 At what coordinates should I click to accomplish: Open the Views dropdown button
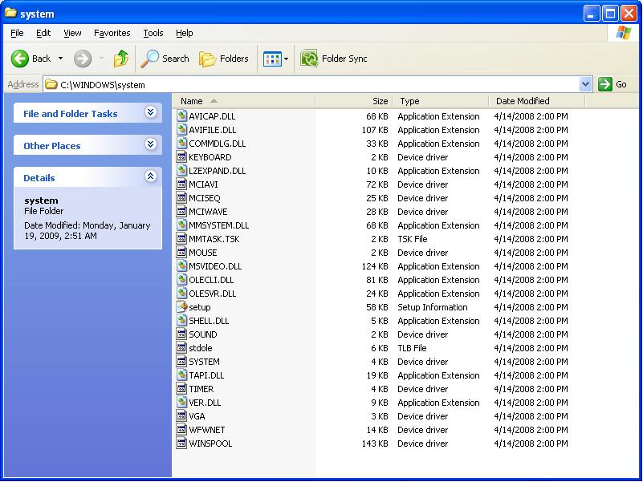pos(275,59)
